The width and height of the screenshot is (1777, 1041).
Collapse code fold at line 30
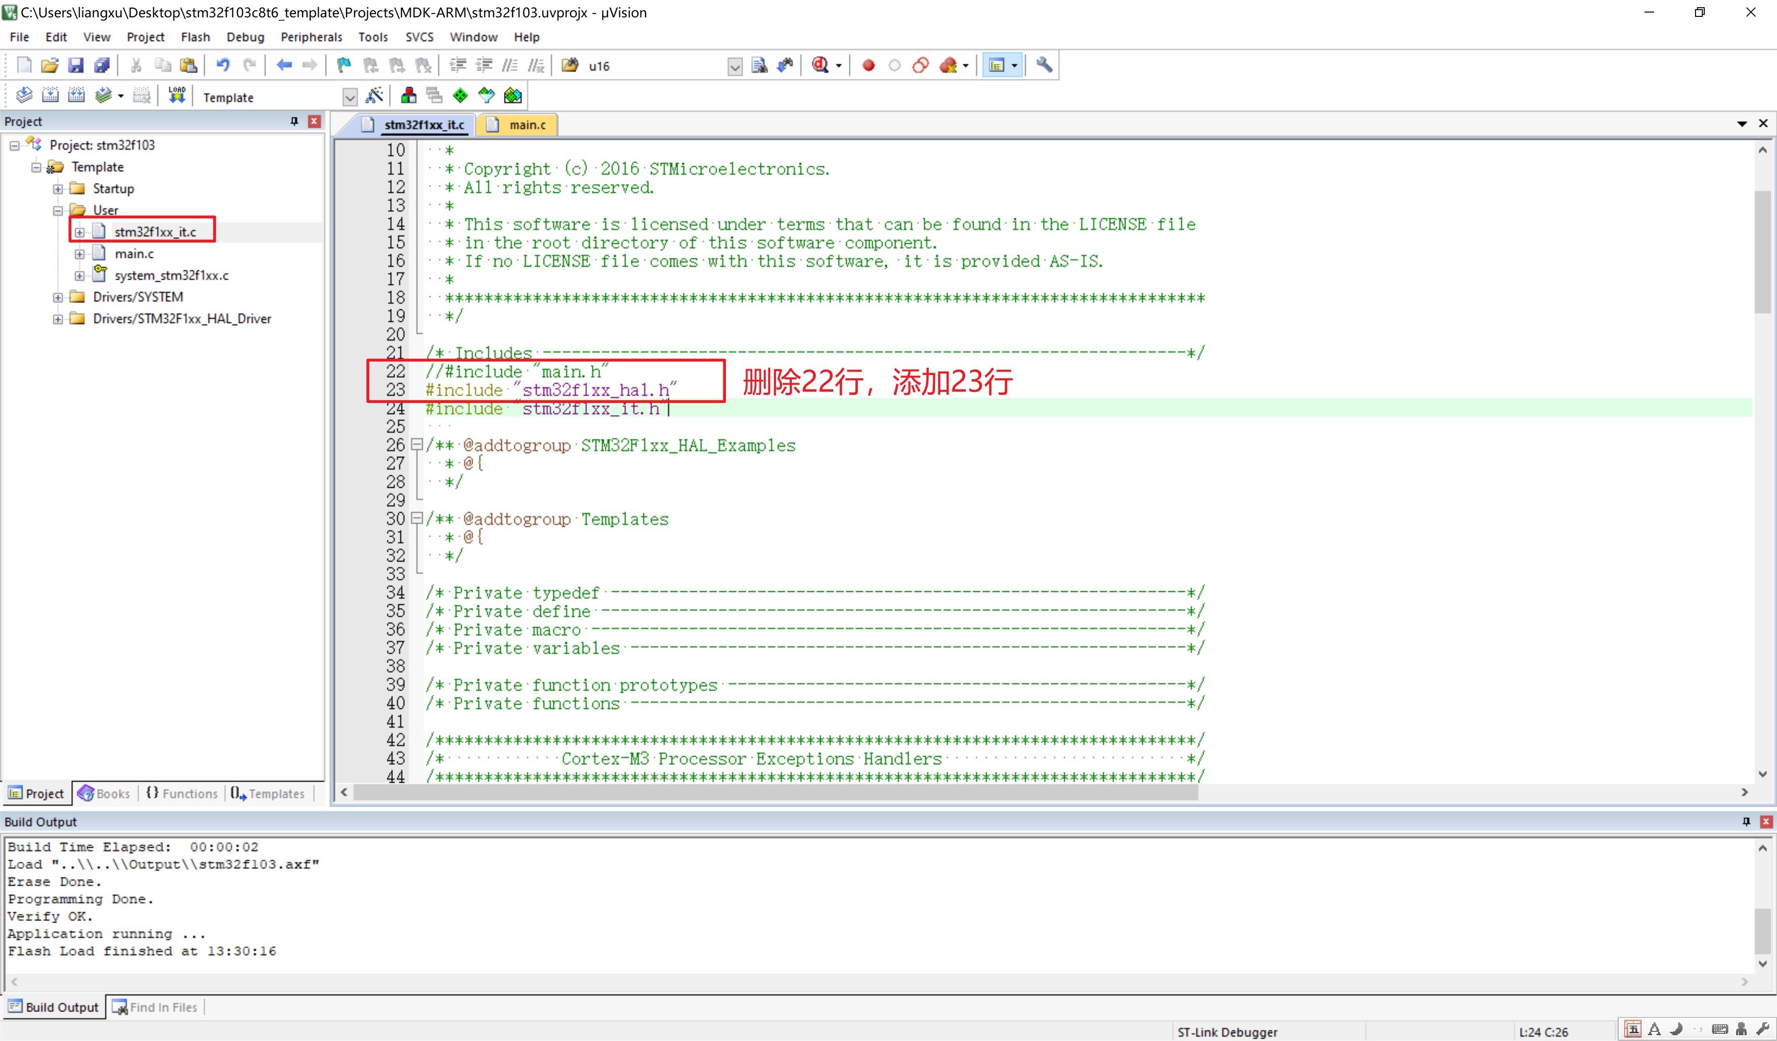pos(417,519)
